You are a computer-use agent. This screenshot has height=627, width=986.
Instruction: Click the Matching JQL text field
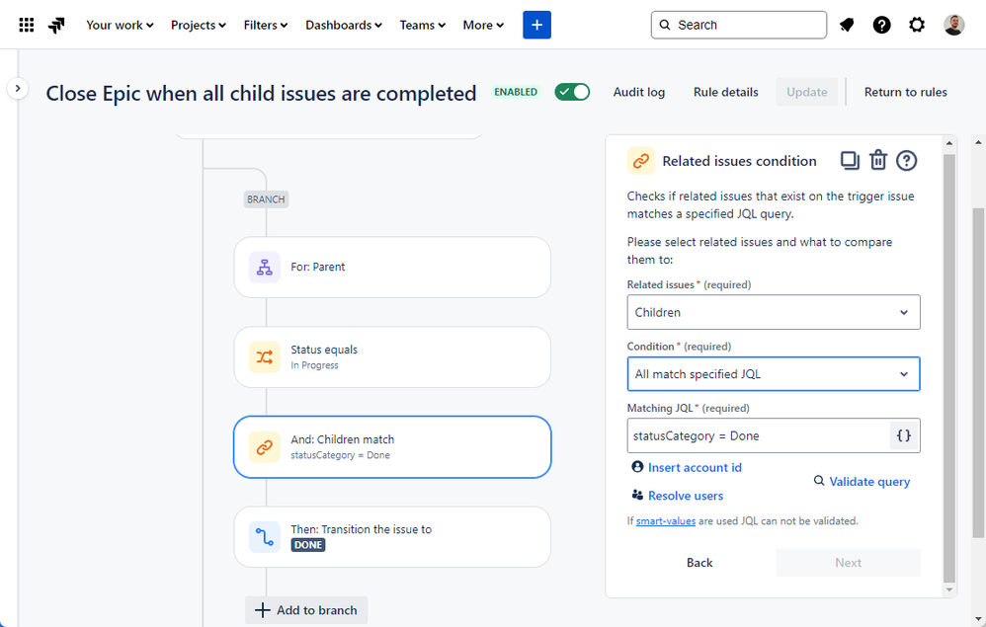759,435
